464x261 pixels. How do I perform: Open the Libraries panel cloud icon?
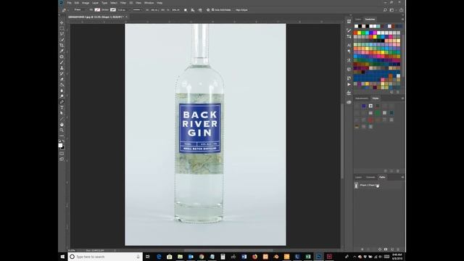click(x=349, y=102)
